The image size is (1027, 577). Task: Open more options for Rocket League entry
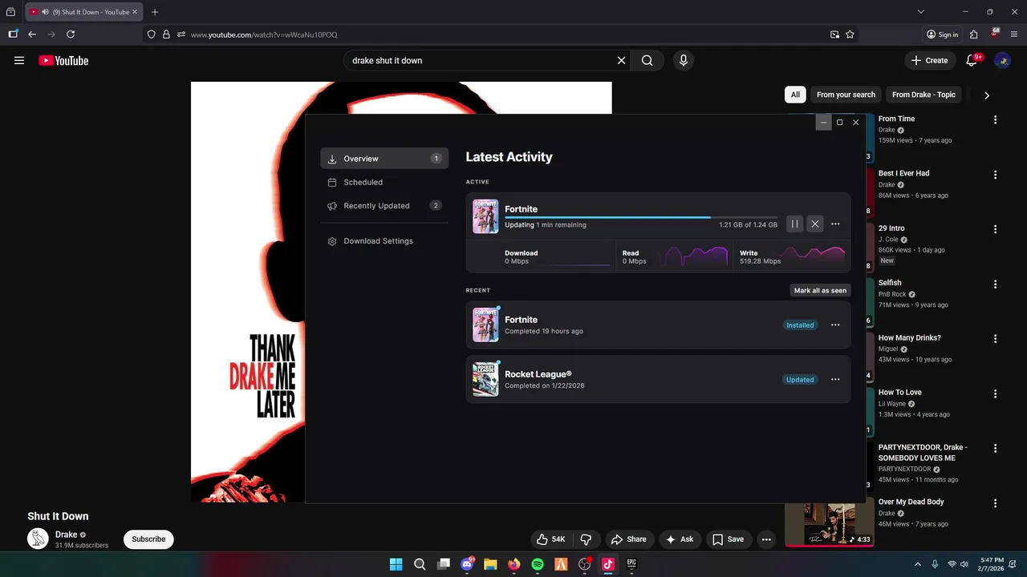click(x=835, y=380)
